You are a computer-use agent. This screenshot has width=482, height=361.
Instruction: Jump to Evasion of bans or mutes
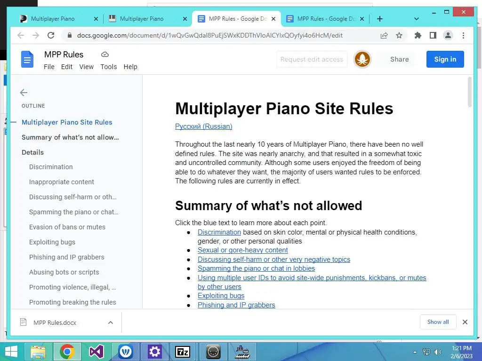click(x=67, y=227)
